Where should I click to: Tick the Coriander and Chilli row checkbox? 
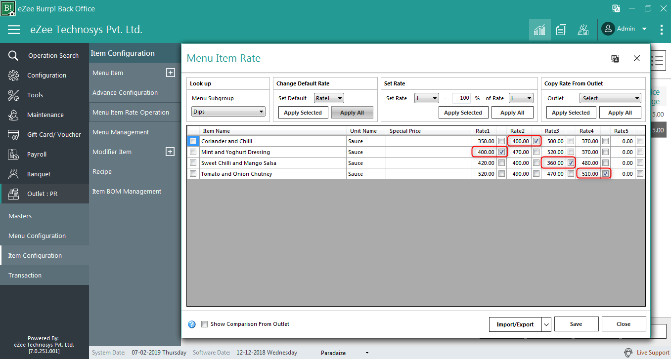coord(193,141)
